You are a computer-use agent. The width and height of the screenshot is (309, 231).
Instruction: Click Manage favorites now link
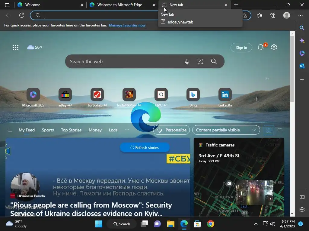click(x=127, y=25)
